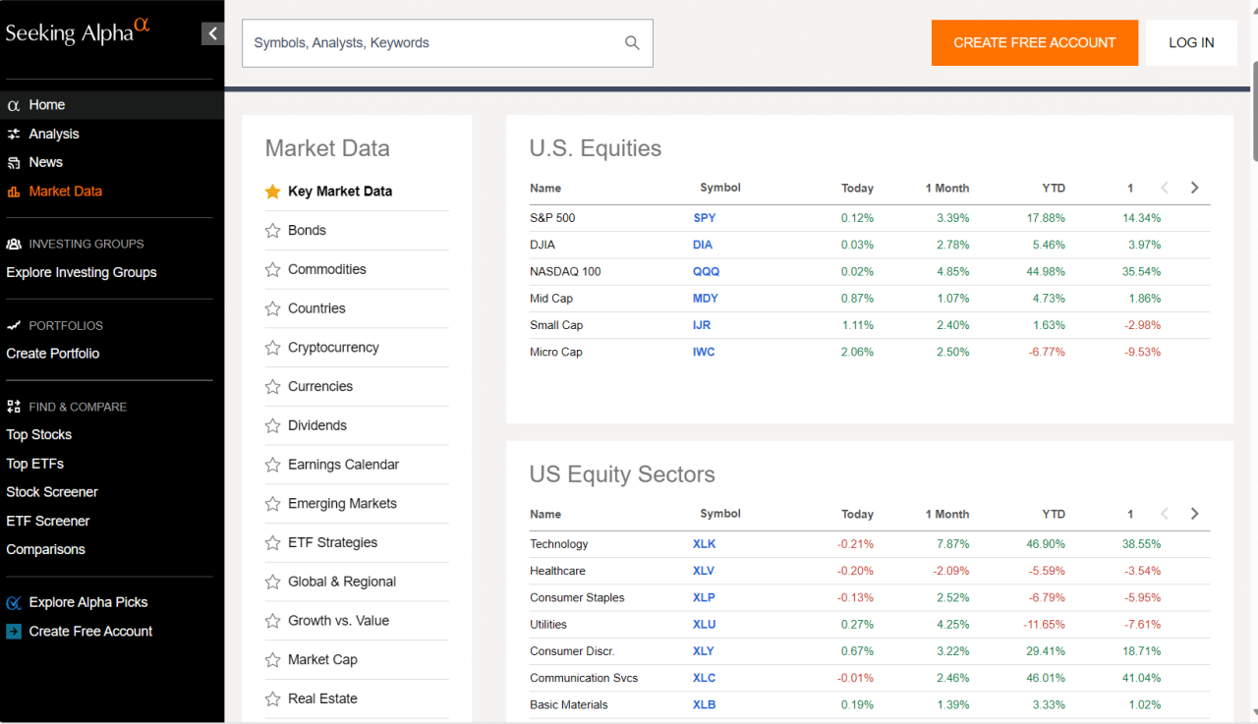The height and width of the screenshot is (724, 1258).
Task: Open Analysis in the sidebar
Action: point(54,134)
